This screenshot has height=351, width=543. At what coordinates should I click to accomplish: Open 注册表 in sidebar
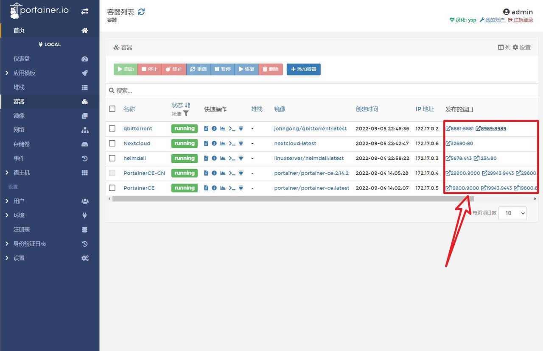50,229
